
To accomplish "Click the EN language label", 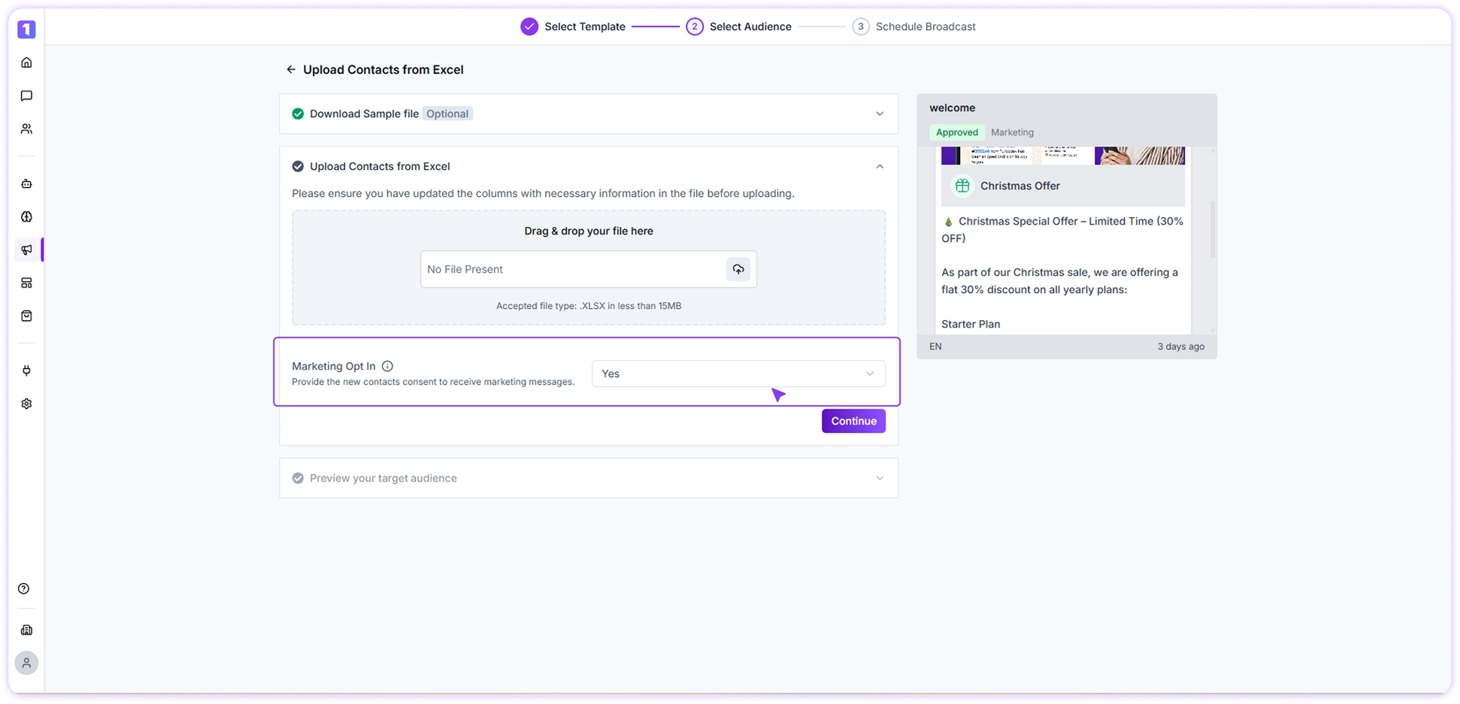I will (x=935, y=346).
